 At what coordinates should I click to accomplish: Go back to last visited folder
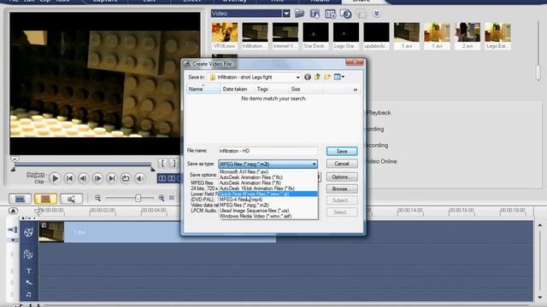point(308,77)
